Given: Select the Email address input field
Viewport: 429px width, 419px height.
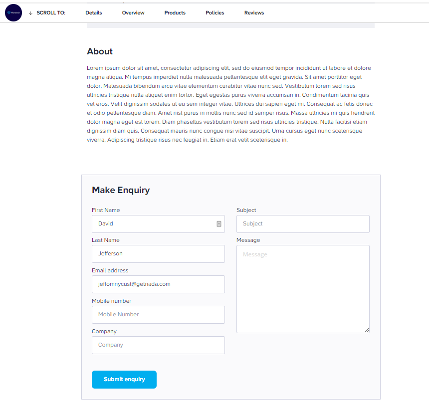Looking at the screenshot, I should (x=159, y=284).
